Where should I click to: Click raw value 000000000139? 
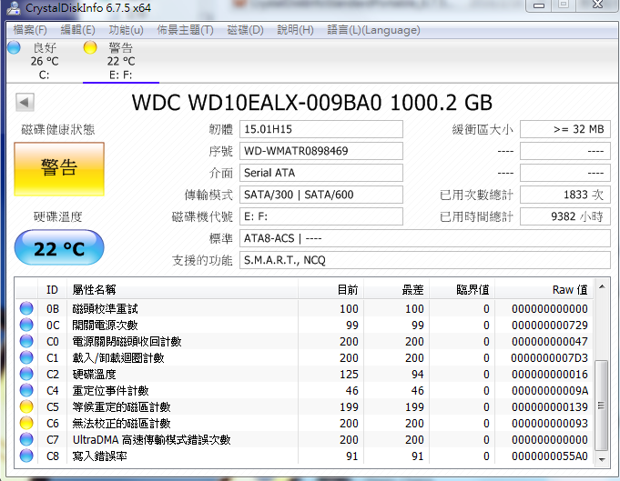click(550, 406)
